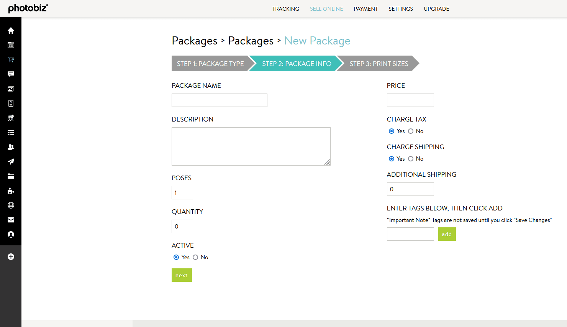Select Yes for Charge Shipping

point(392,159)
